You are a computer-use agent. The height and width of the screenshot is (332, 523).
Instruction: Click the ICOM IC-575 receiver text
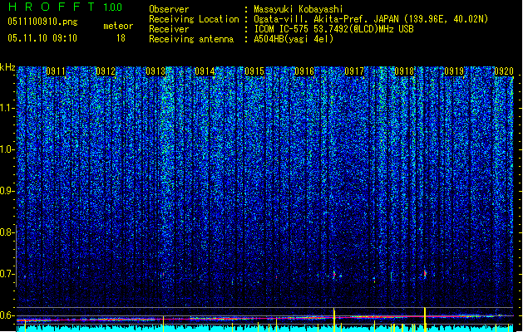point(333,29)
